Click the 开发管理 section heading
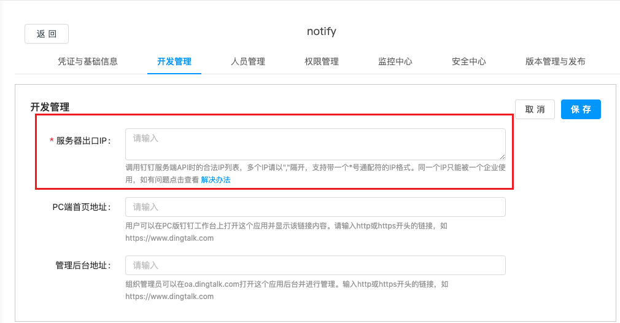Screen dimensions: 620x323 click(50, 107)
